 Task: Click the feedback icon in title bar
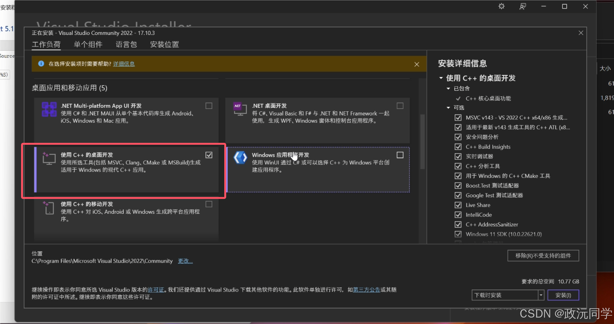[523, 6]
